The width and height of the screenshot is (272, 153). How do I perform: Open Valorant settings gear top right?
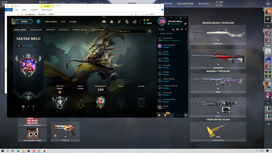(x=268, y=4)
